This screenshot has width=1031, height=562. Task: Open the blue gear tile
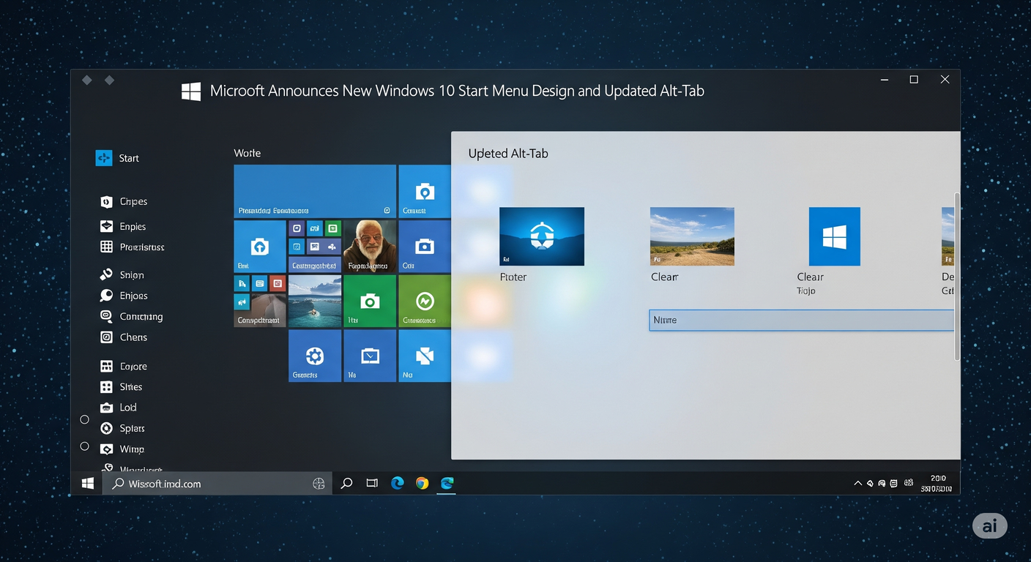coord(315,356)
